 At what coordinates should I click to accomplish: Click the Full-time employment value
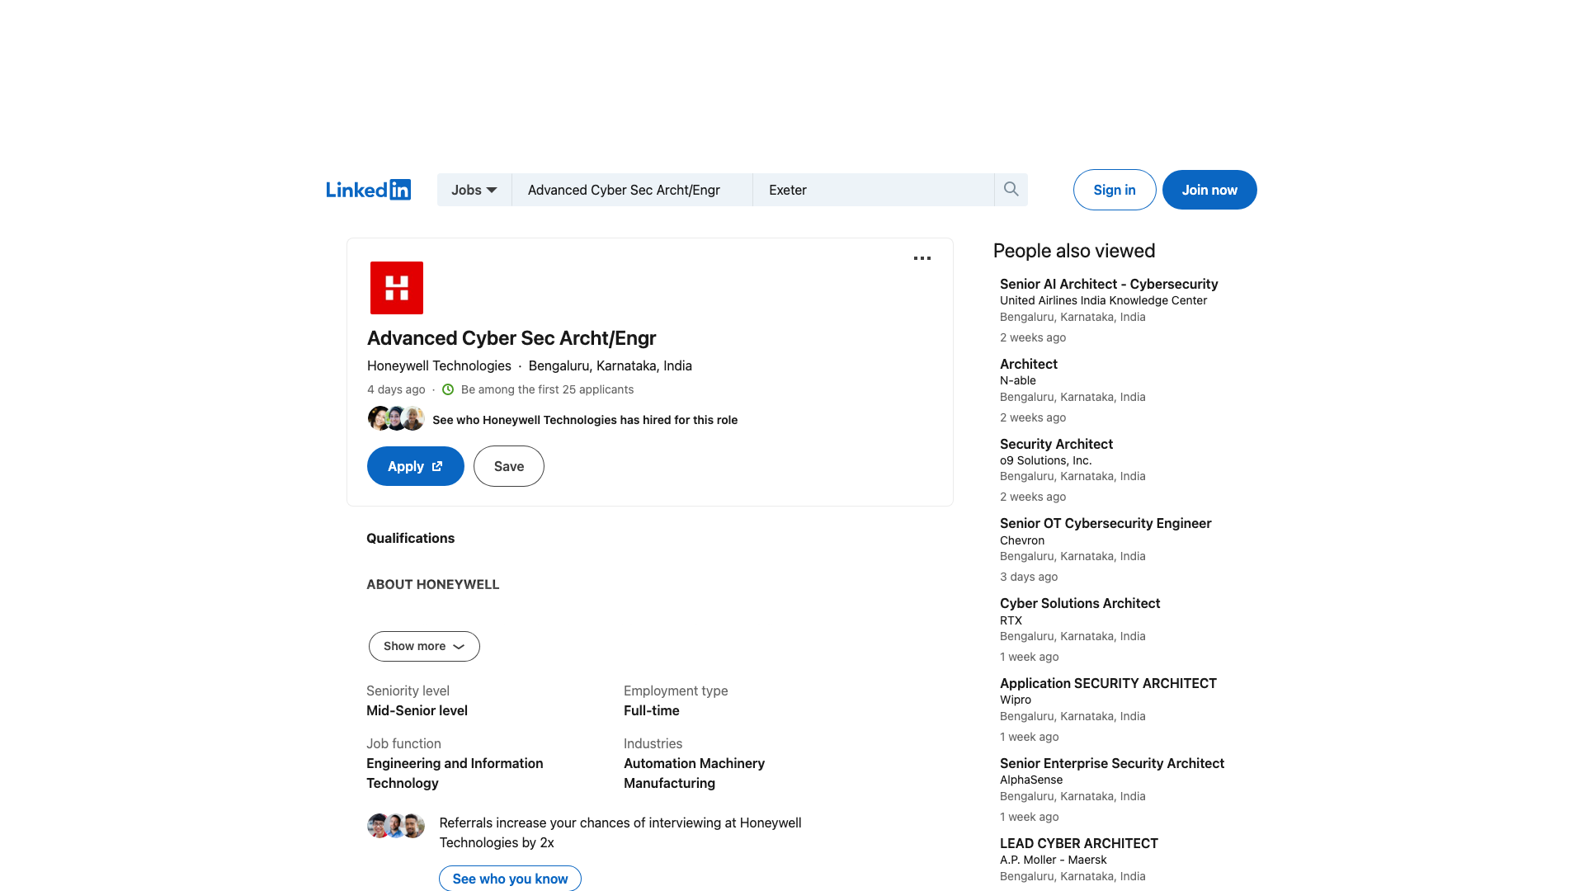point(652,710)
